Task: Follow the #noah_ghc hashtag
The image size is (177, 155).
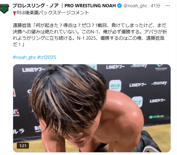Action: [24, 57]
